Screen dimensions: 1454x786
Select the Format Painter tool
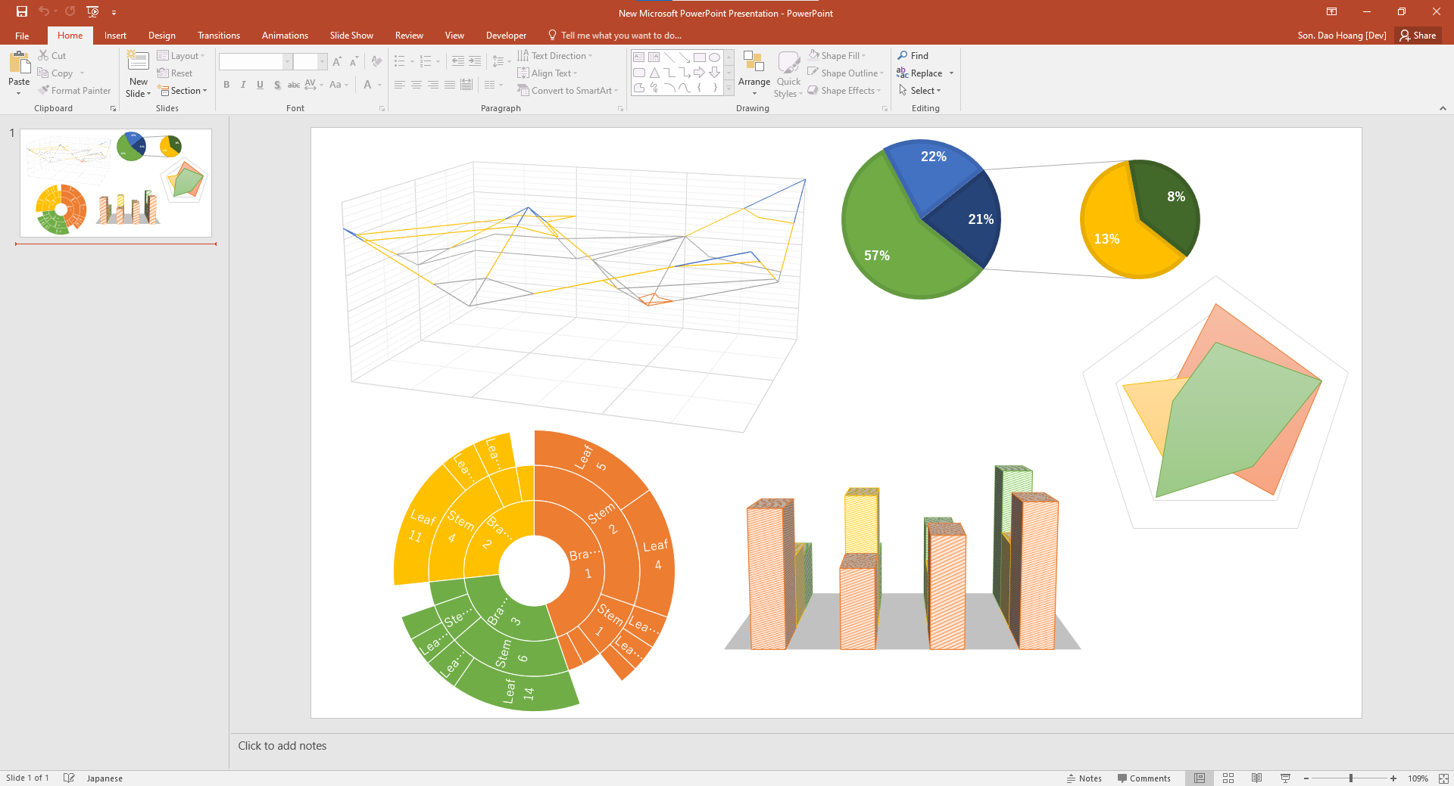[74, 91]
